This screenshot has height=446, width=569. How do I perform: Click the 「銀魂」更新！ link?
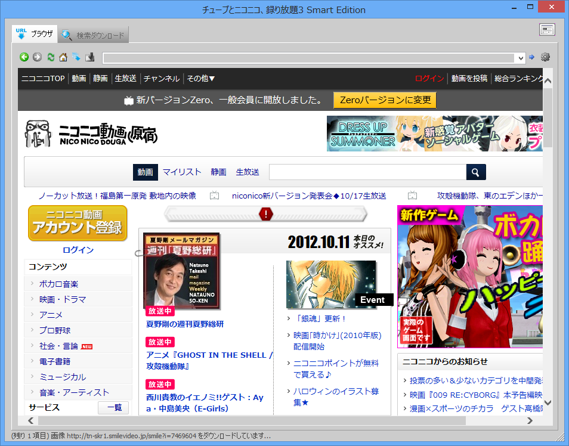(x=320, y=318)
